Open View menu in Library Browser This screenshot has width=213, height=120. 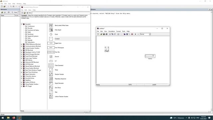[x=30, y=10]
